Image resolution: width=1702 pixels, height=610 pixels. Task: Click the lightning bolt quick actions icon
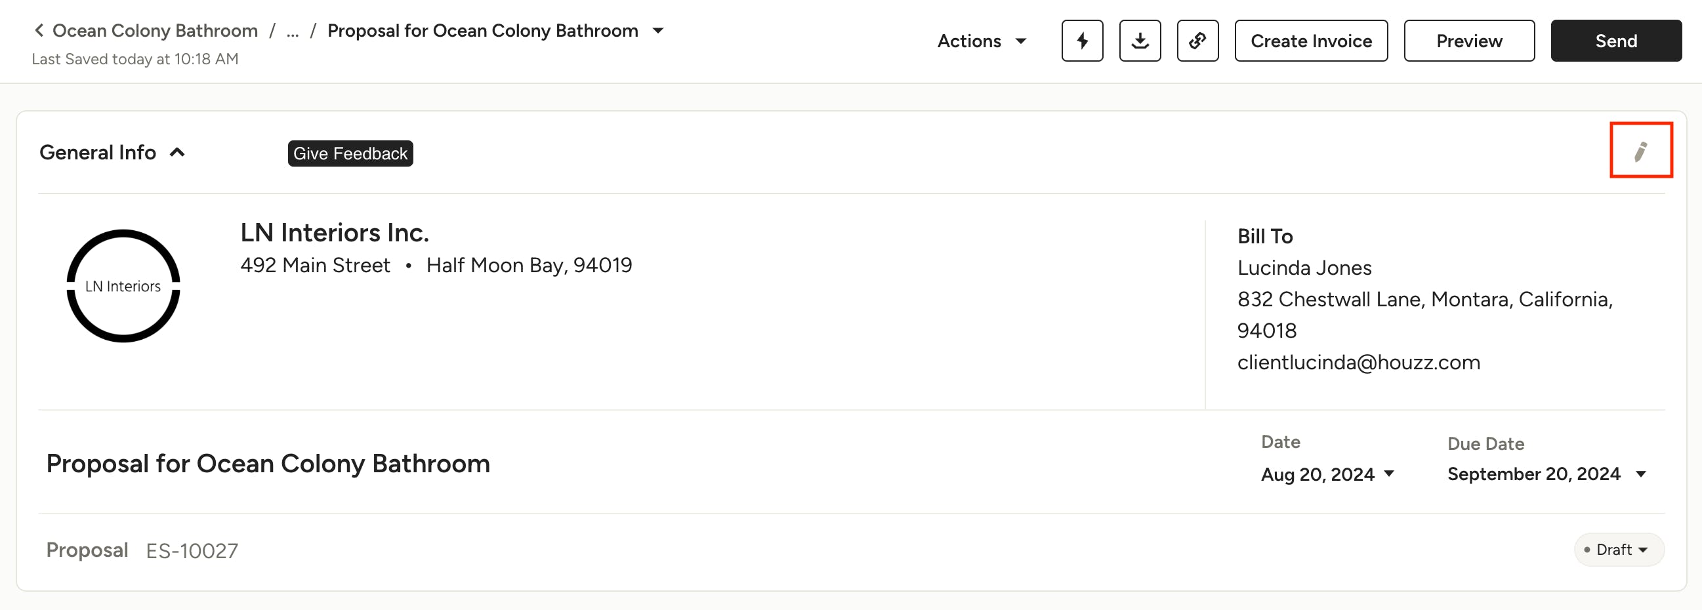[x=1081, y=41]
